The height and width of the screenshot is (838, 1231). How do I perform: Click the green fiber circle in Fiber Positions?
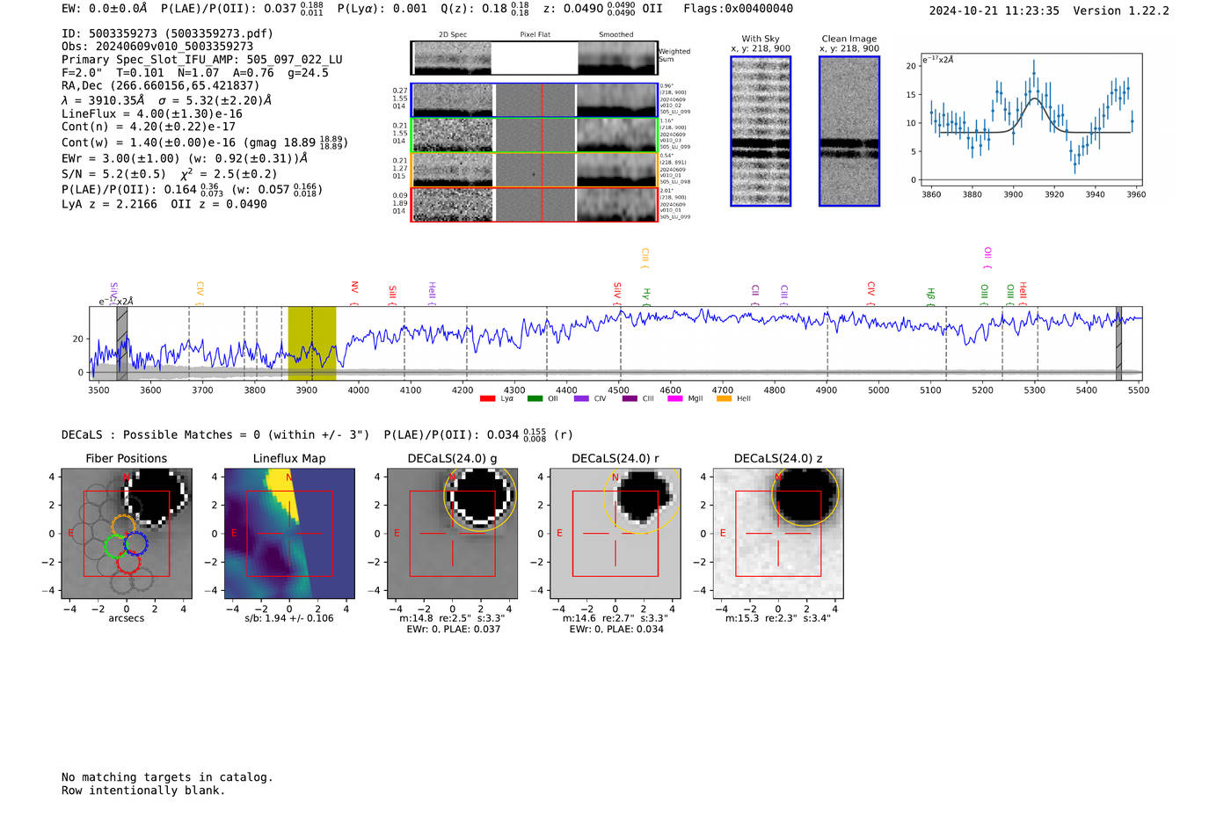pyautogui.click(x=116, y=546)
